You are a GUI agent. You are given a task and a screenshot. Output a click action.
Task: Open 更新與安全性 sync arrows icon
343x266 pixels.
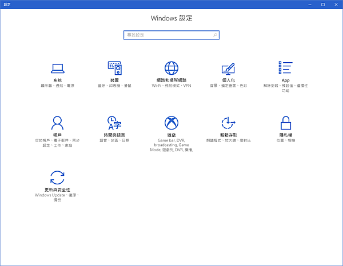57,178
